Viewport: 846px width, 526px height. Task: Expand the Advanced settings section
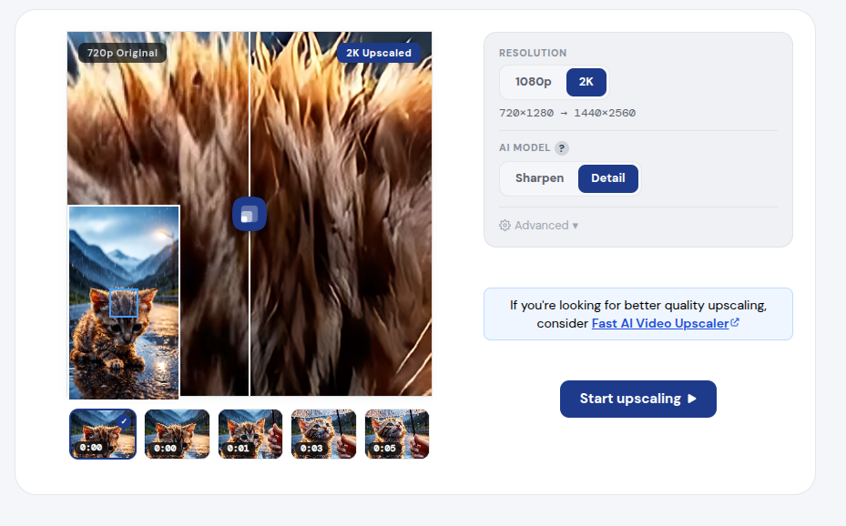point(538,226)
